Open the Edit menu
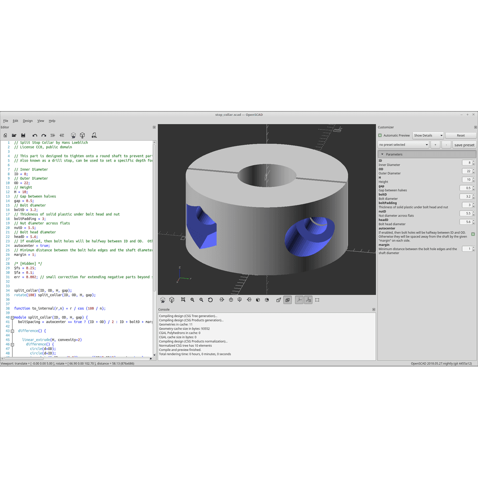The image size is (478, 478). [15, 121]
